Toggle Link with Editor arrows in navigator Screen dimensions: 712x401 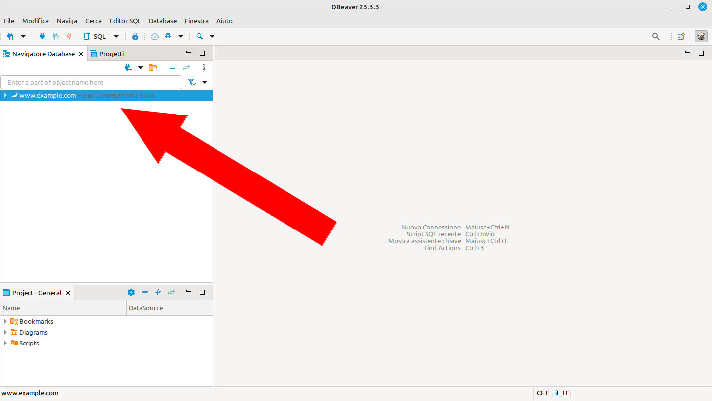coord(186,68)
